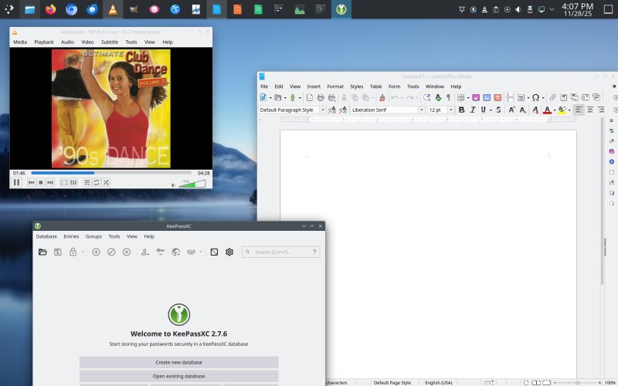Pause the VLC playback
Viewport: 618px width, 386px height.
coord(16,182)
